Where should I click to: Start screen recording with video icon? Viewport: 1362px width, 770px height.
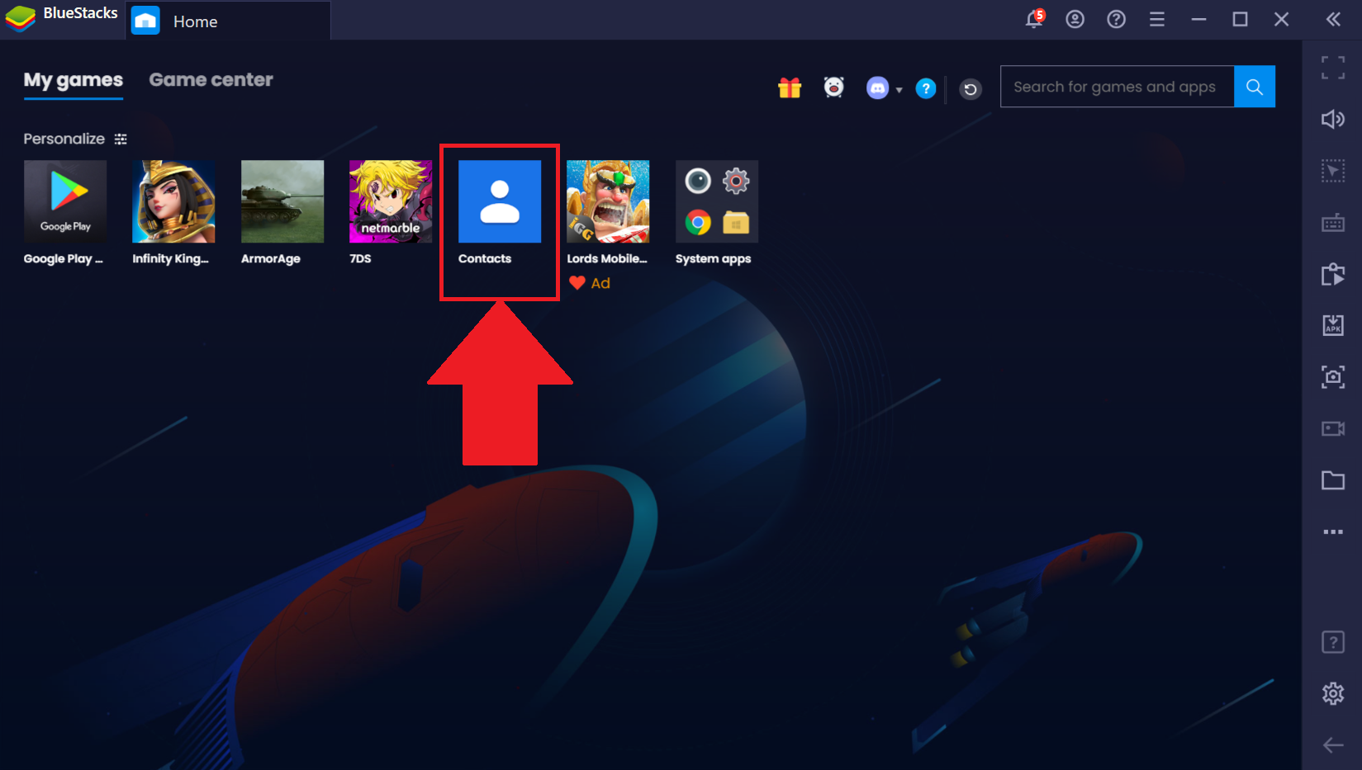[x=1333, y=428]
